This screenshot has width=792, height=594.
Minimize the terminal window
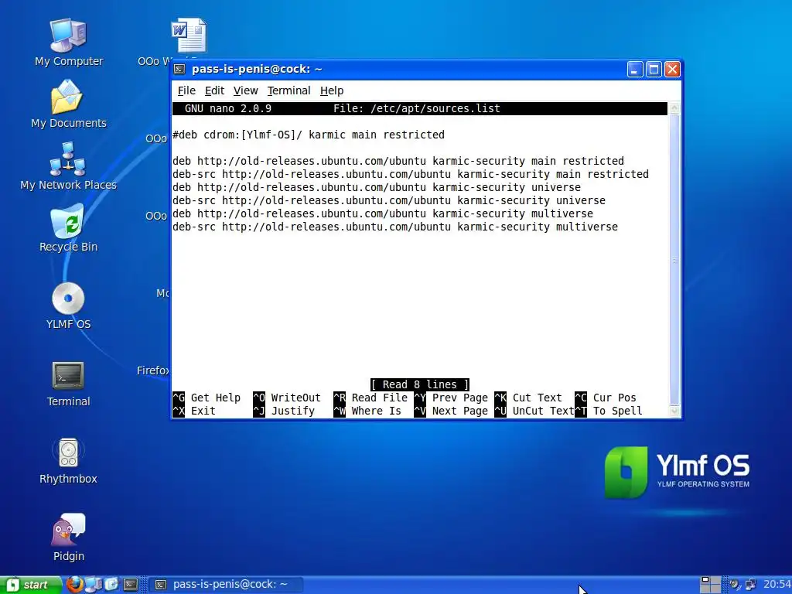coord(635,69)
